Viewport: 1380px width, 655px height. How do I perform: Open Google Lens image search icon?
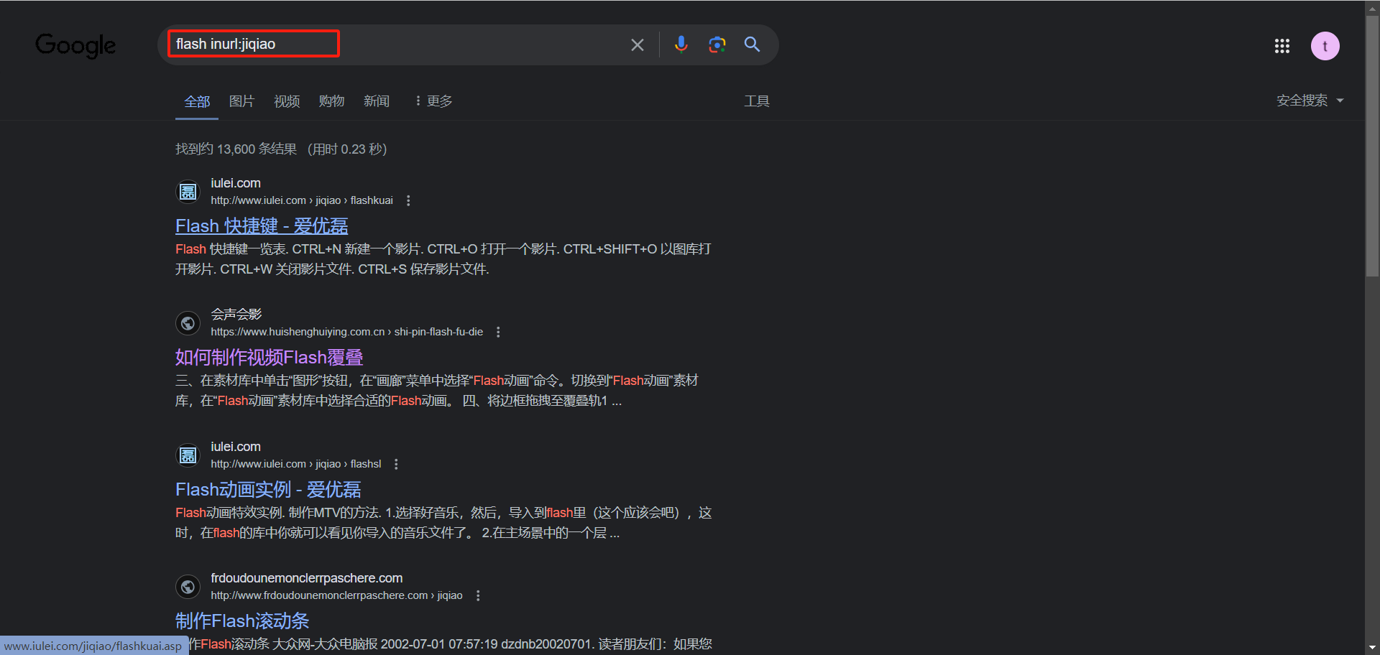coord(717,45)
